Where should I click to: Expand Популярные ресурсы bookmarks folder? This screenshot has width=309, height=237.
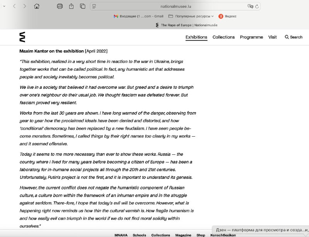(191, 16)
